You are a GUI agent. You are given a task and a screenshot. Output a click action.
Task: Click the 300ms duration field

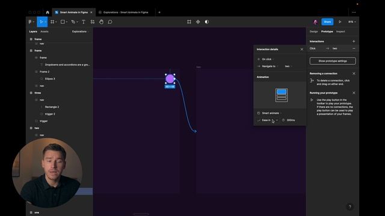291,120
